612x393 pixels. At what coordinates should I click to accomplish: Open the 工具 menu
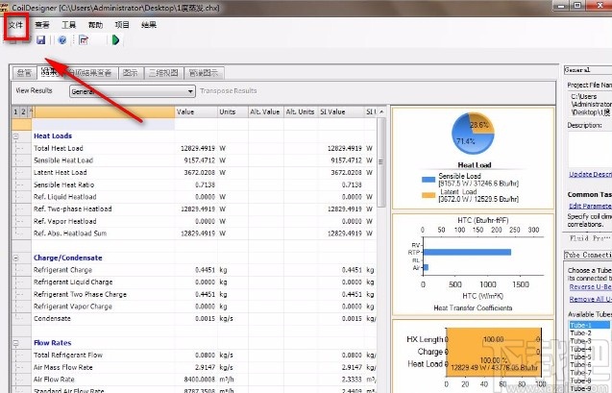click(69, 25)
